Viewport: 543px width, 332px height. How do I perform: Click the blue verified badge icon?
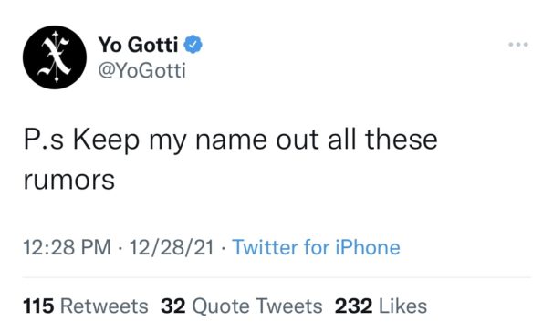[193, 45]
